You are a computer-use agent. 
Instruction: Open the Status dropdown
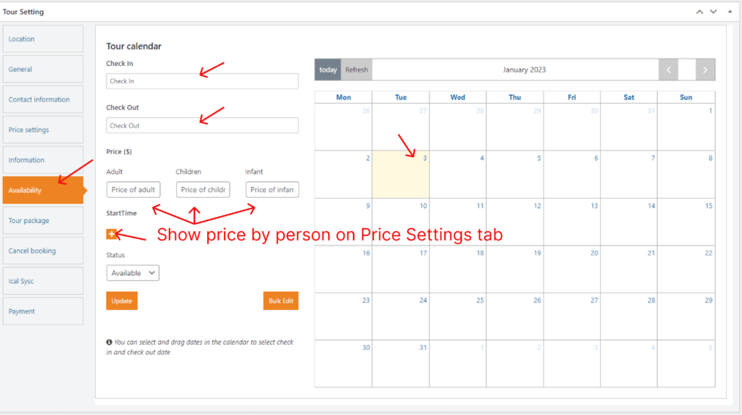133,273
